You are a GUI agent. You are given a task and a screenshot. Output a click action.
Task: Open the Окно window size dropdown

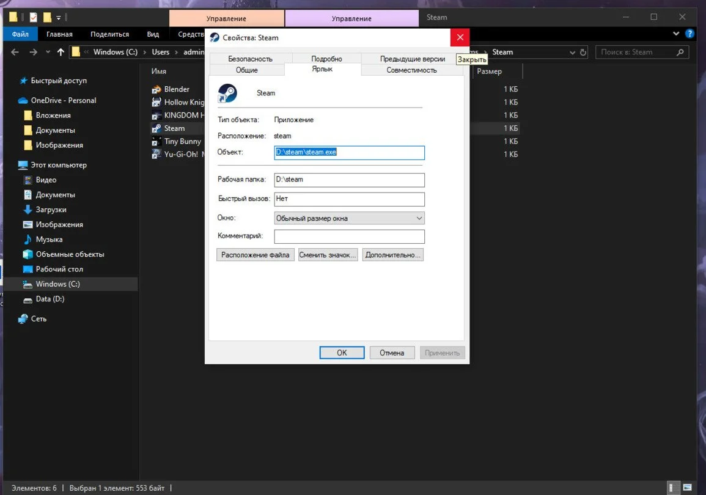tap(349, 218)
